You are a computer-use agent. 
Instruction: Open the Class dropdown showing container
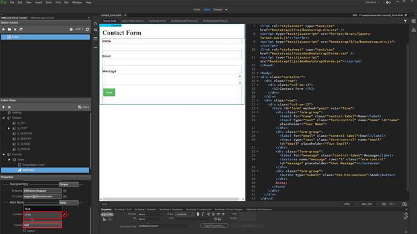[185, 214]
